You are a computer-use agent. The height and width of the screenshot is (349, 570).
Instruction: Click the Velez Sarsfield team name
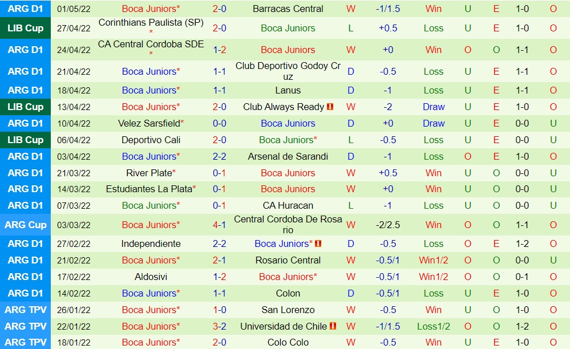149,123
